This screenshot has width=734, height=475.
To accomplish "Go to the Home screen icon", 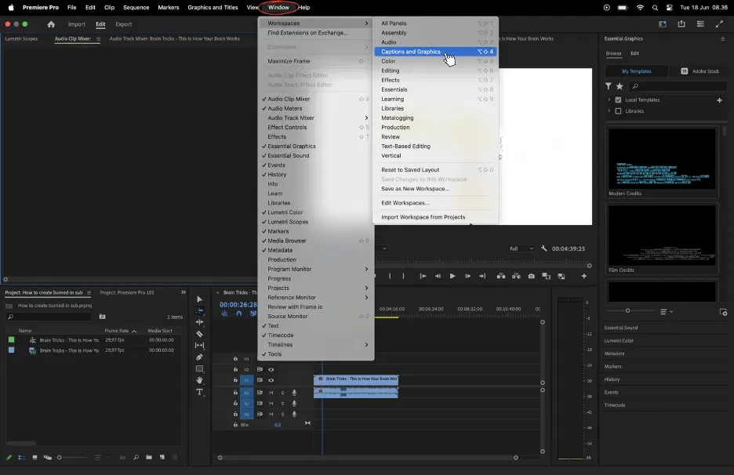I will [x=51, y=24].
